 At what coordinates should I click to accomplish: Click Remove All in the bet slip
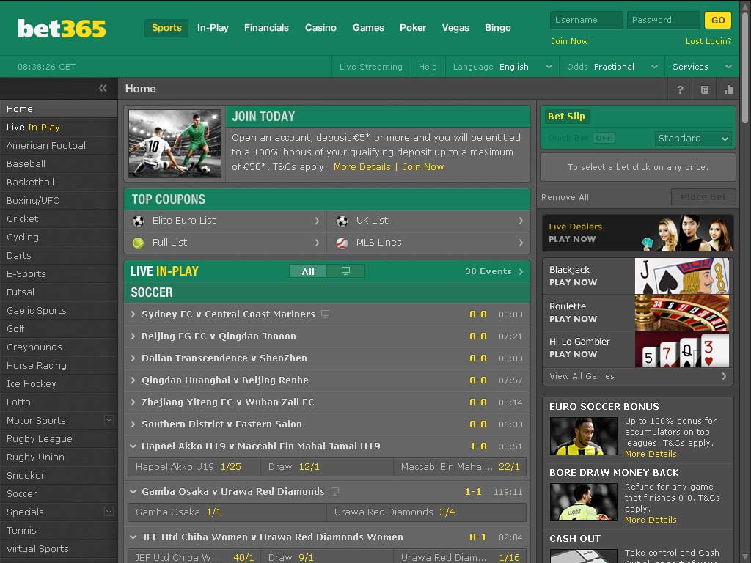click(565, 197)
